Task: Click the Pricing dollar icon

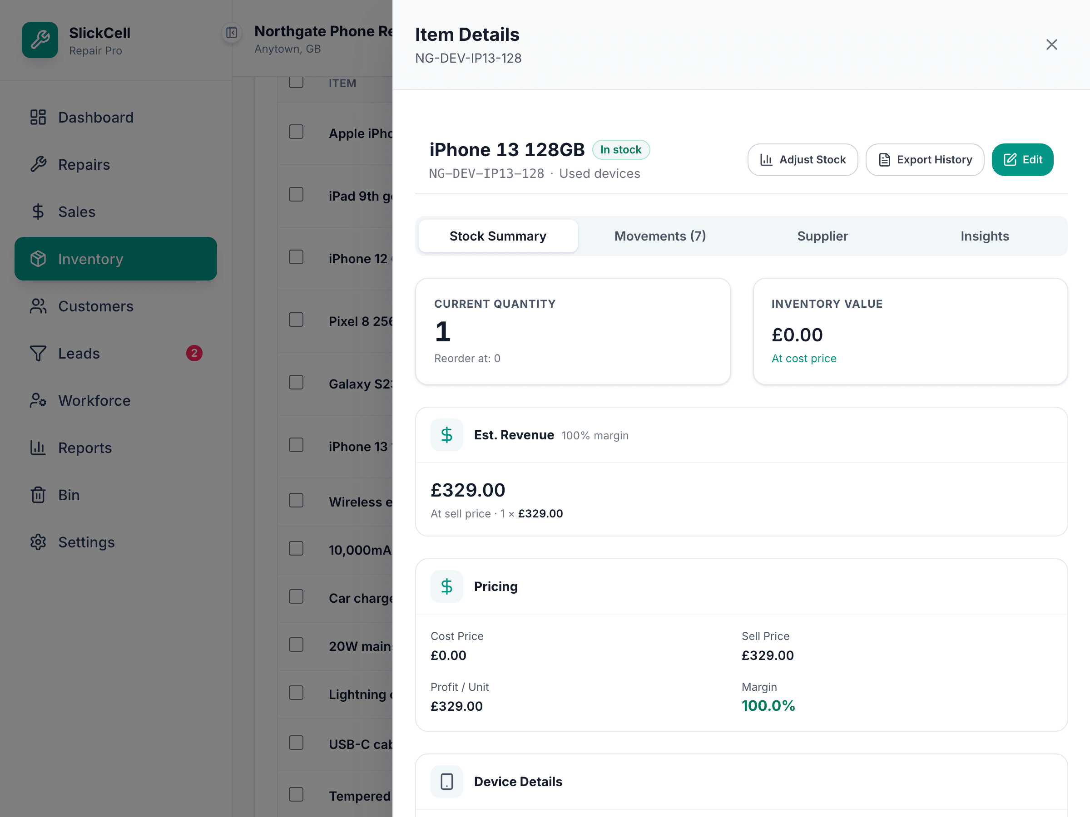Action: point(446,586)
